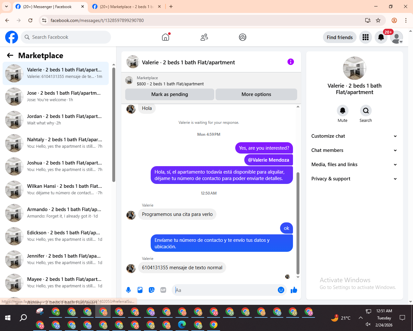This screenshot has height=331, width=413.
Task: Open Edickson conversation
Action: coord(55,236)
